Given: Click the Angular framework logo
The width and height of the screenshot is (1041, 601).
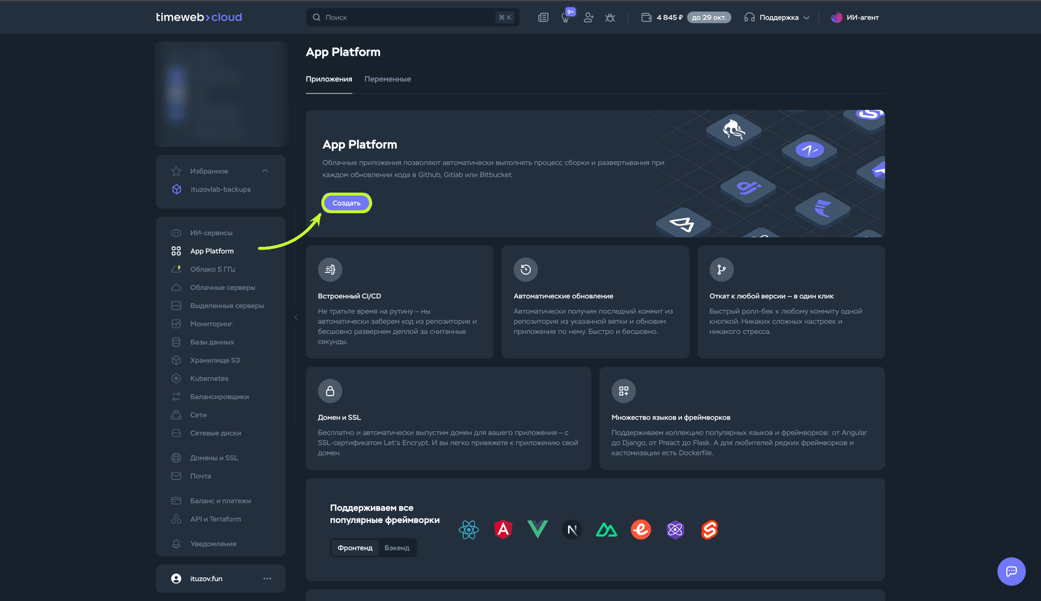Looking at the screenshot, I should [503, 530].
